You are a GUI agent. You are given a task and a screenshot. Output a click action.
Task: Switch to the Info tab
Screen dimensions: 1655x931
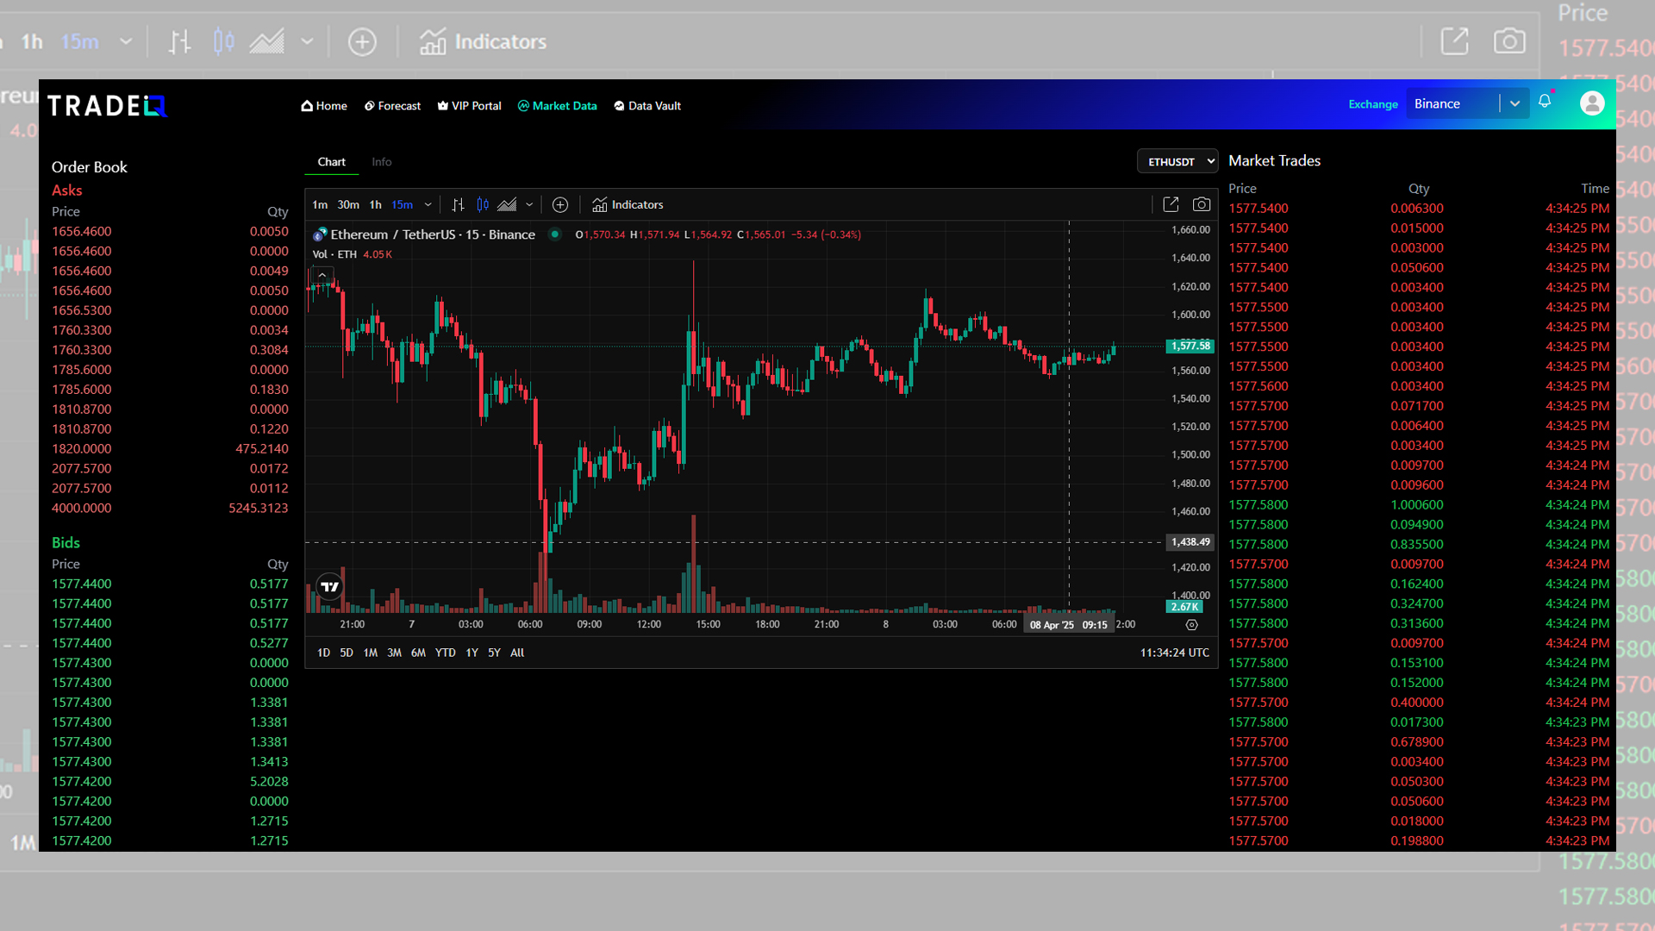tap(382, 162)
